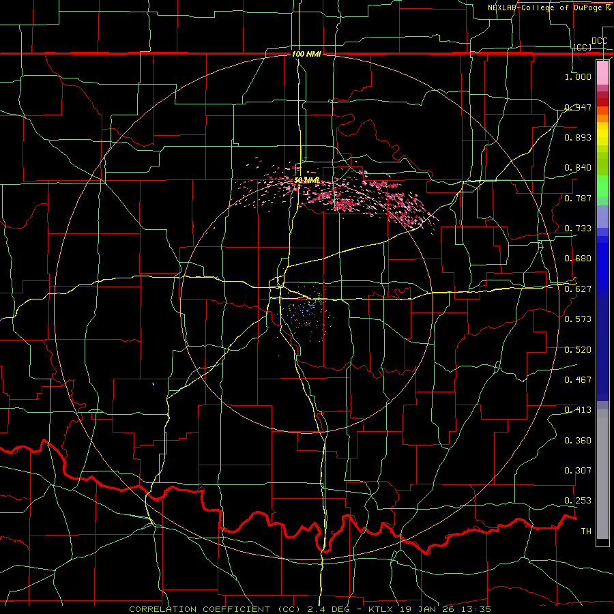Pick the bright blue color bar segment
614x614 pixels.
tap(602, 266)
